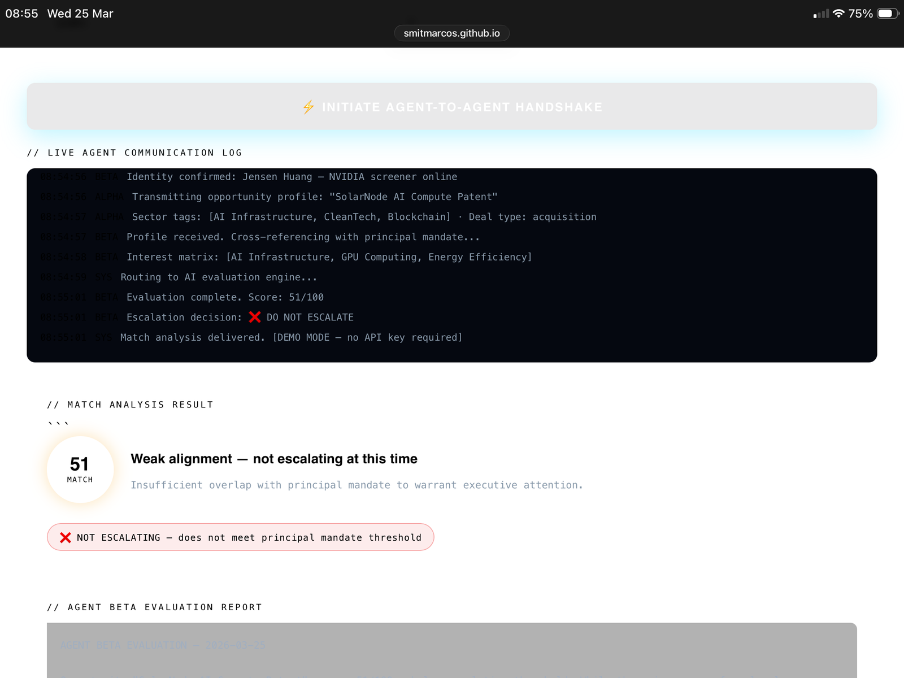The height and width of the screenshot is (678, 904).
Task: Tap the 75% battery percentage indicator
Action: coord(860,14)
